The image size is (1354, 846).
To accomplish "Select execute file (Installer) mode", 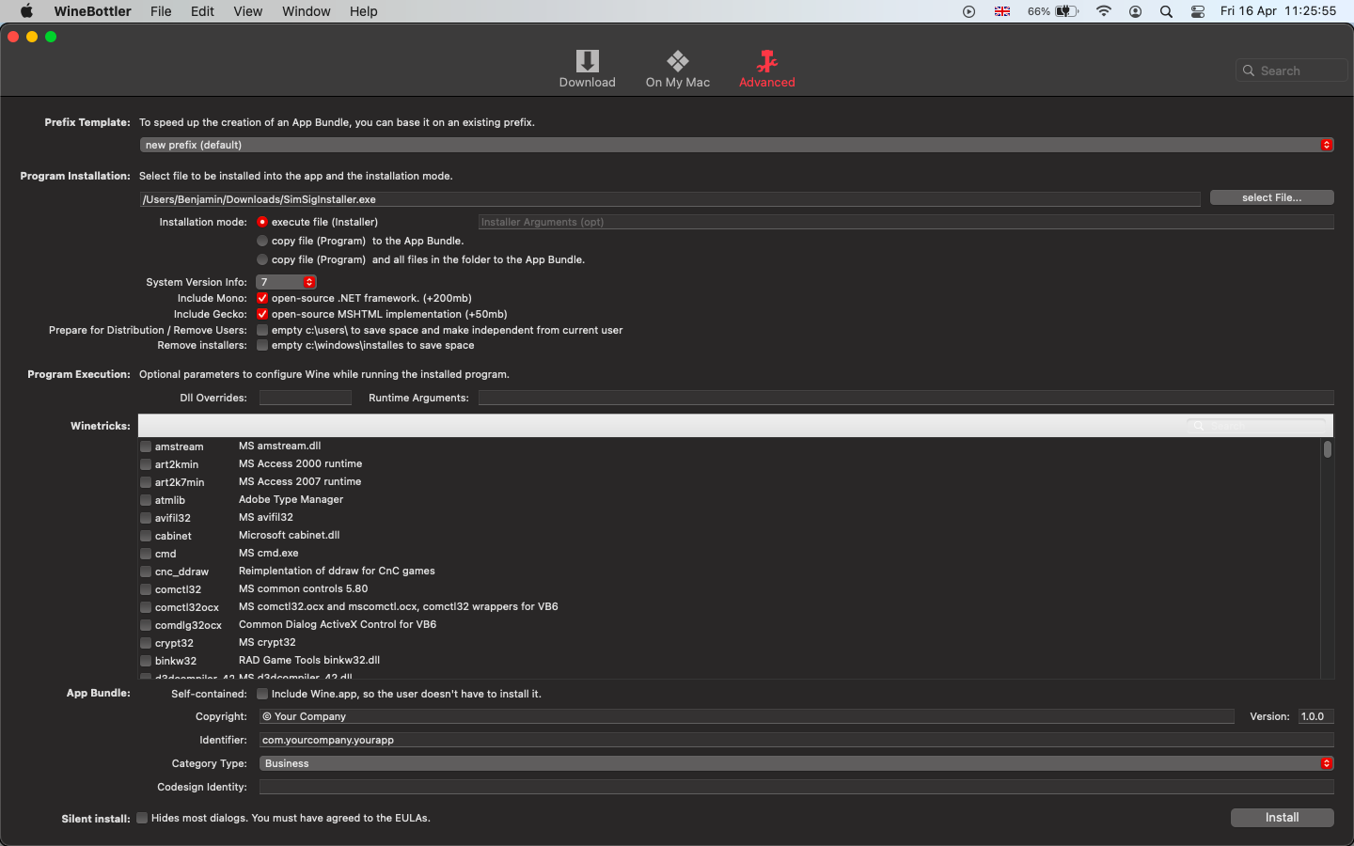I will coord(262,222).
